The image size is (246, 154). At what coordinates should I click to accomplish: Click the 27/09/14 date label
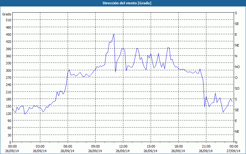pos(234,151)
